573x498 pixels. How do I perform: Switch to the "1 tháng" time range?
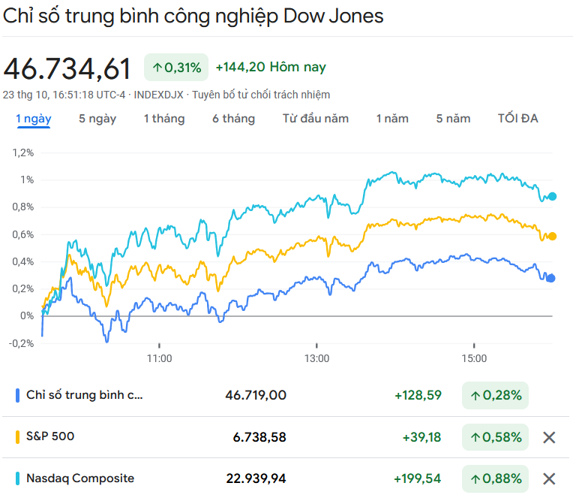tap(164, 119)
